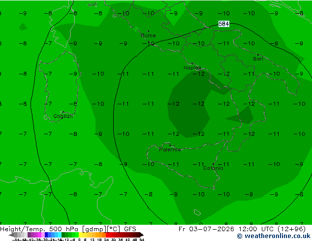Click the Height/Temp. 500 hPa title text
The image size is (312, 241).
click(x=39, y=229)
